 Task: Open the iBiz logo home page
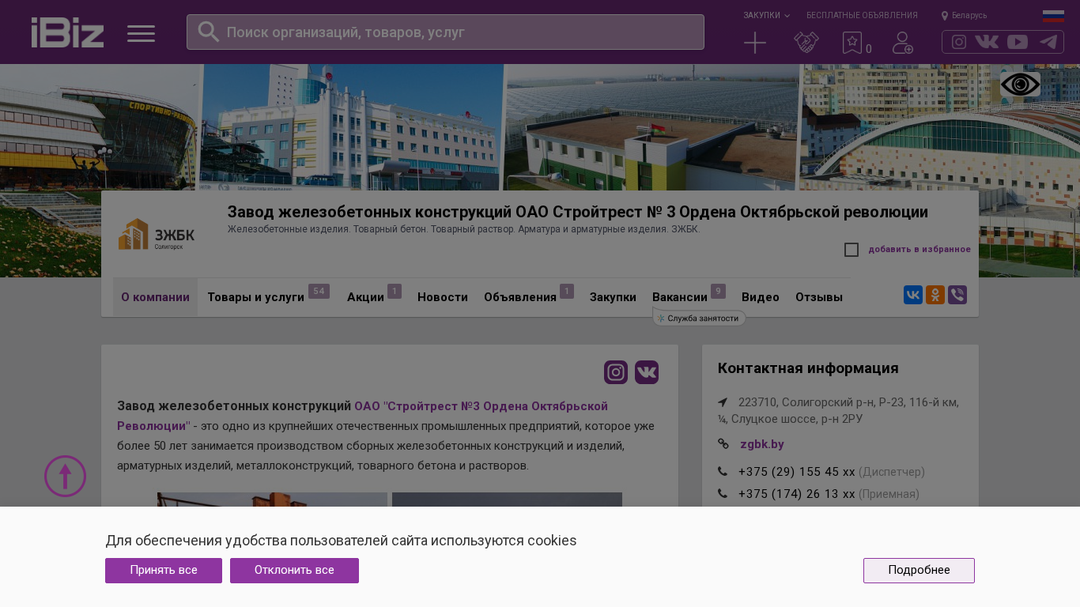tap(67, 32)
